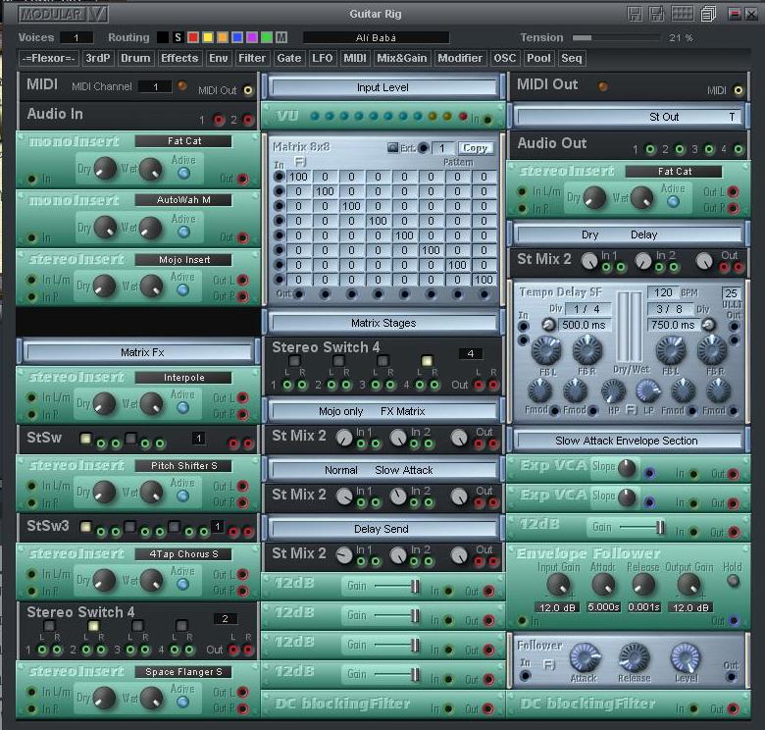
Task: Toggle the S button next to Routing
Action: point(178,37)
